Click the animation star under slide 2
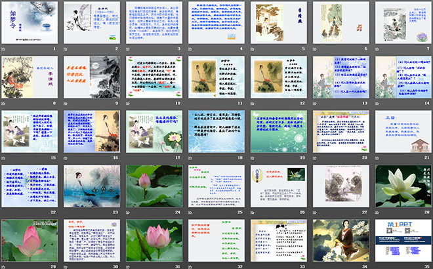The height and width of the screenshot is (269, 433). [x=66, y=49]
